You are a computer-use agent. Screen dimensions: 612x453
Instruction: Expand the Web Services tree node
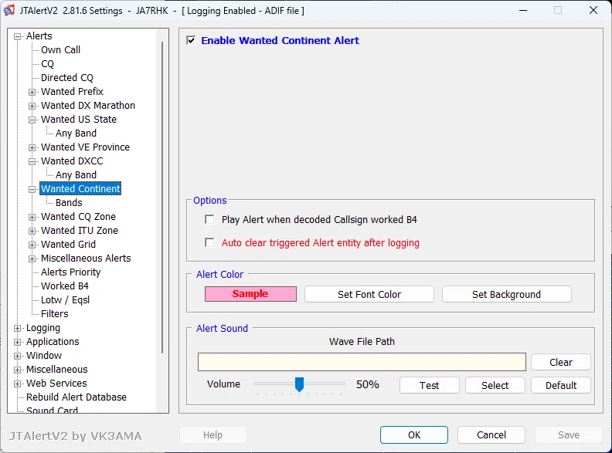coord(17,384)
